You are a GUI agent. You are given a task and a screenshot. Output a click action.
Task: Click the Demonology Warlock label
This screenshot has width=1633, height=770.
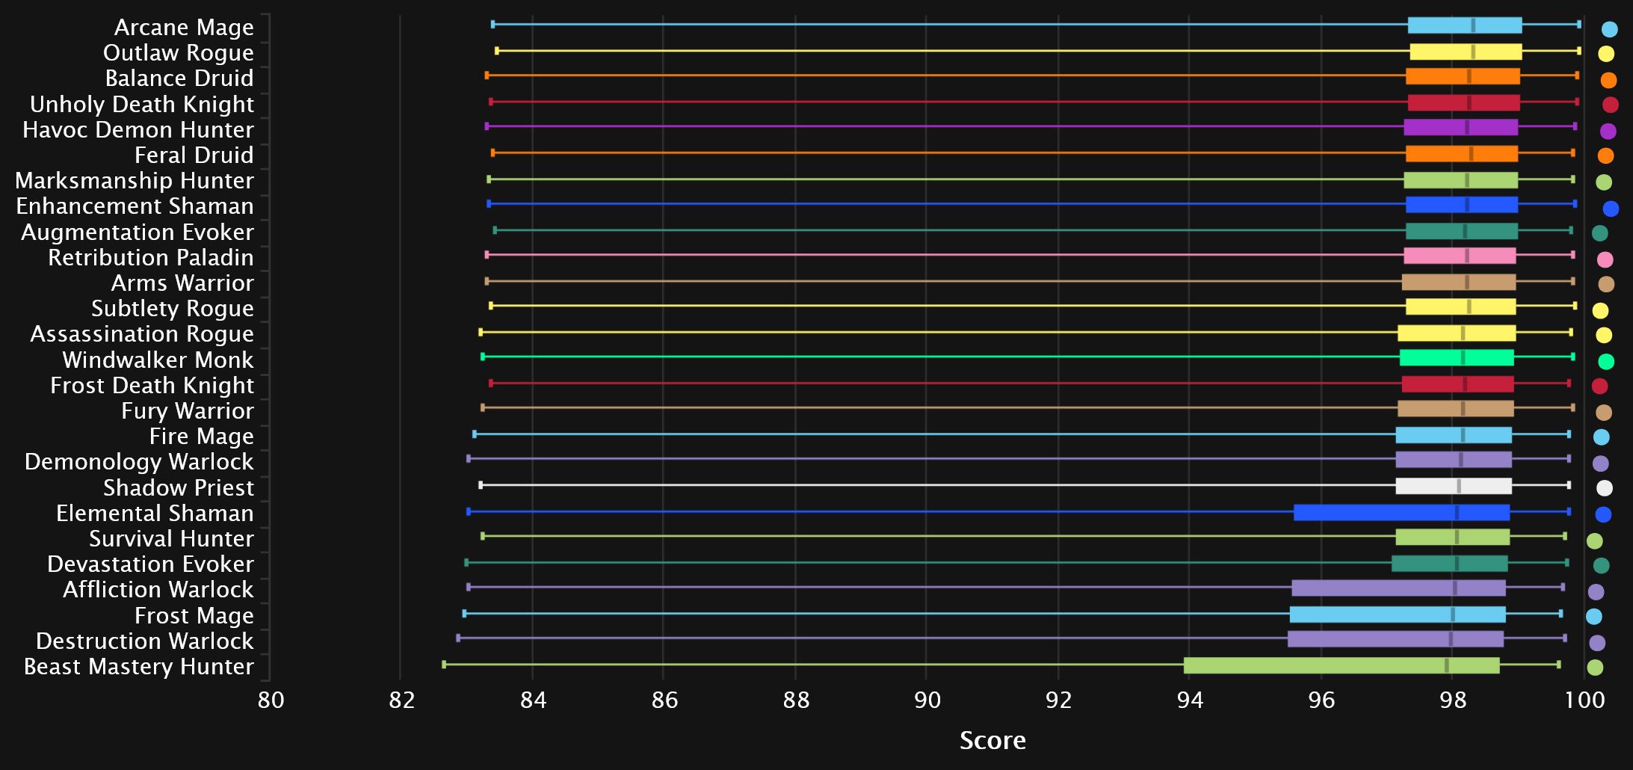[x=139, y=462]
